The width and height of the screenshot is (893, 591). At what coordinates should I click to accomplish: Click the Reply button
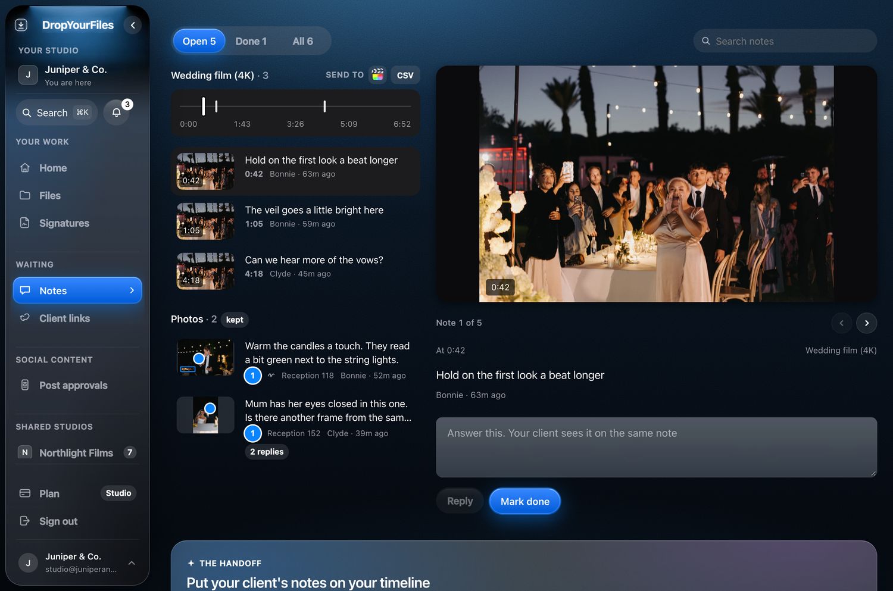pos(460,501)
